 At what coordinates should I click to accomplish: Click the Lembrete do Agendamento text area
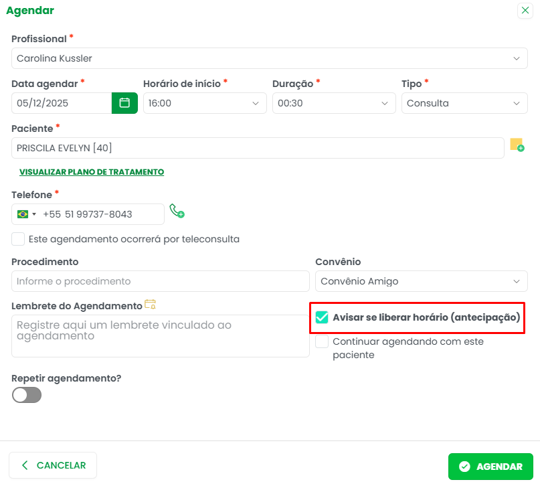coord(161,336)
